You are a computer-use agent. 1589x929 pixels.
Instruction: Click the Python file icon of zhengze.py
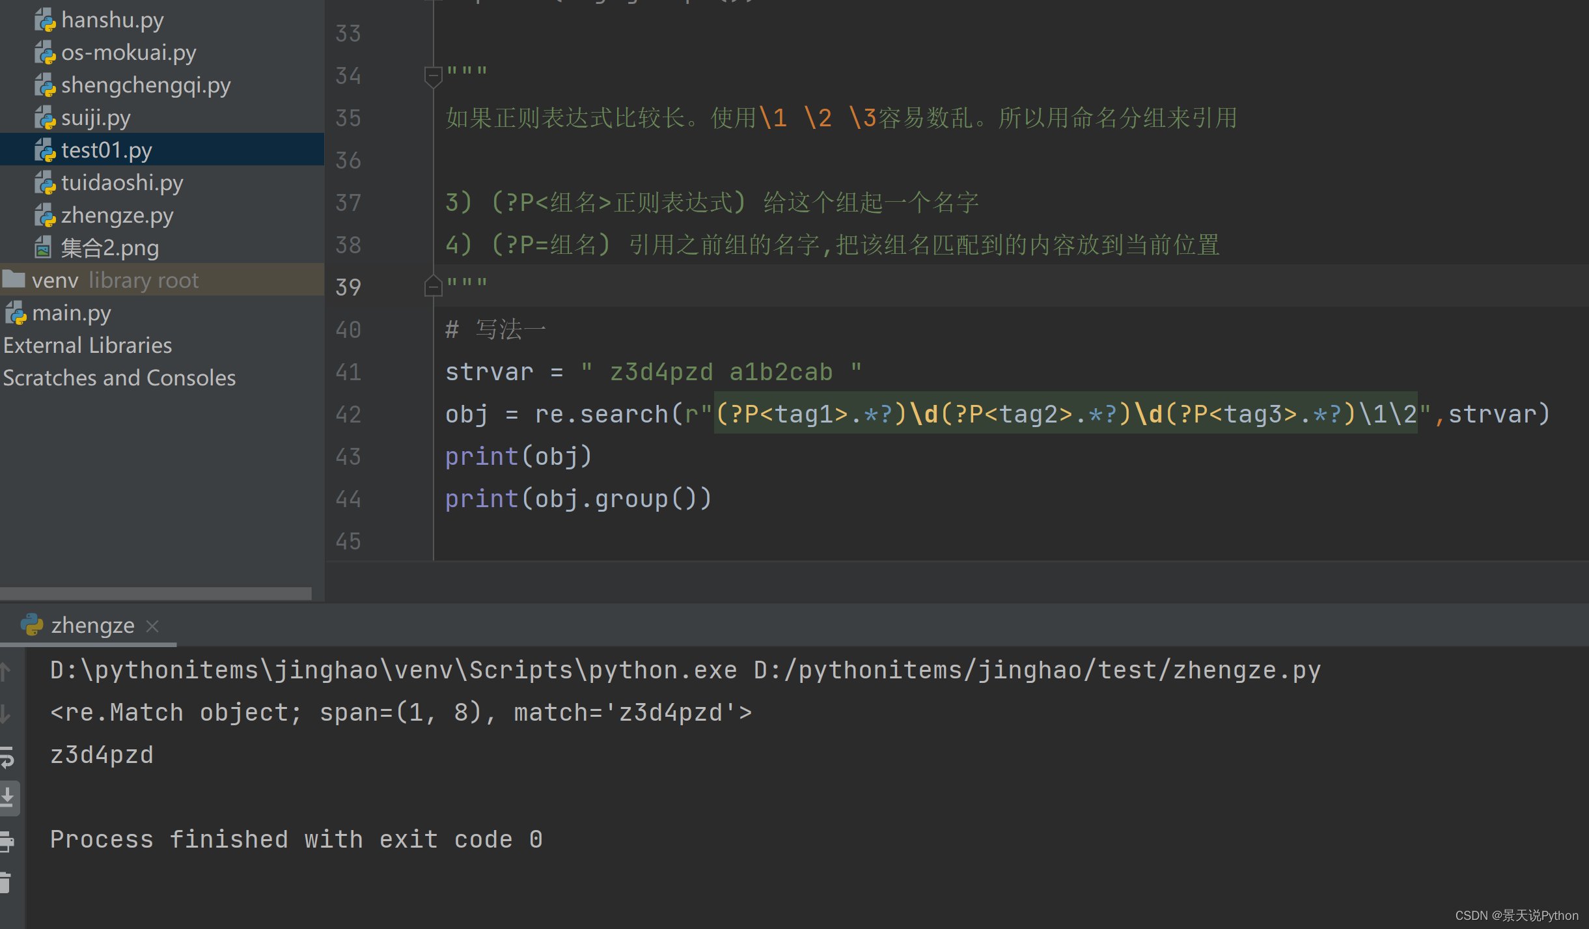click(45, 215)
